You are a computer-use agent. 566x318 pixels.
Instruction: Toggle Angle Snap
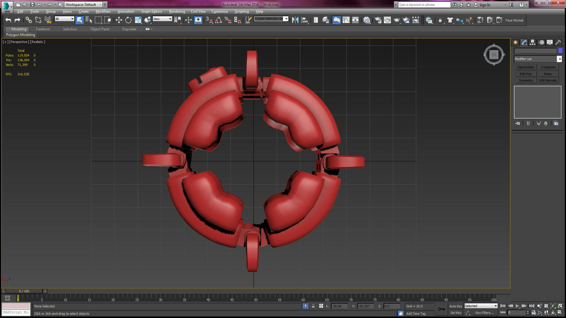[x=218, y=20]
